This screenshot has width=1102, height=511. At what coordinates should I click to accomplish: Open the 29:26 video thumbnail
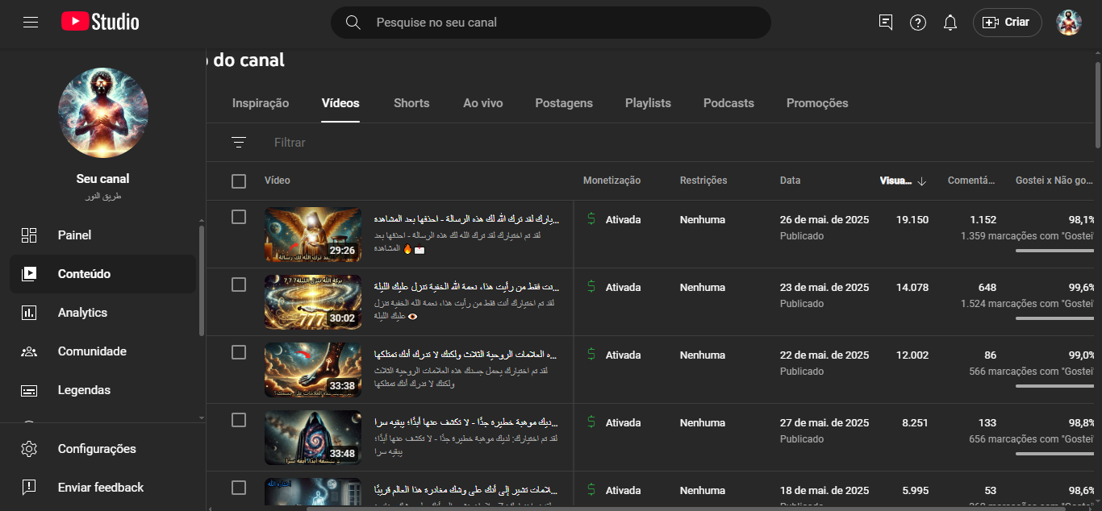click(x=313, y=235)
